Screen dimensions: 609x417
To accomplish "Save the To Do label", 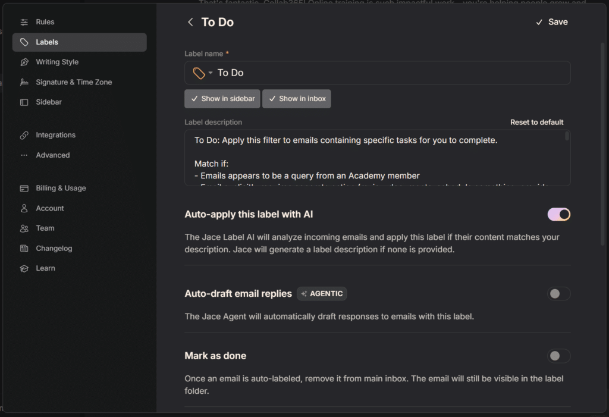I will 551,22.
